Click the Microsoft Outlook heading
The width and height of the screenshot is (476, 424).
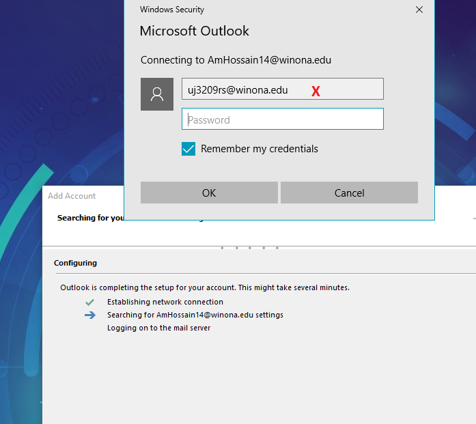(195, 31)
